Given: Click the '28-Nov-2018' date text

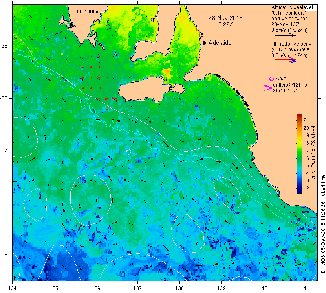Looking at the screenshot, I should tap(226, 18).
